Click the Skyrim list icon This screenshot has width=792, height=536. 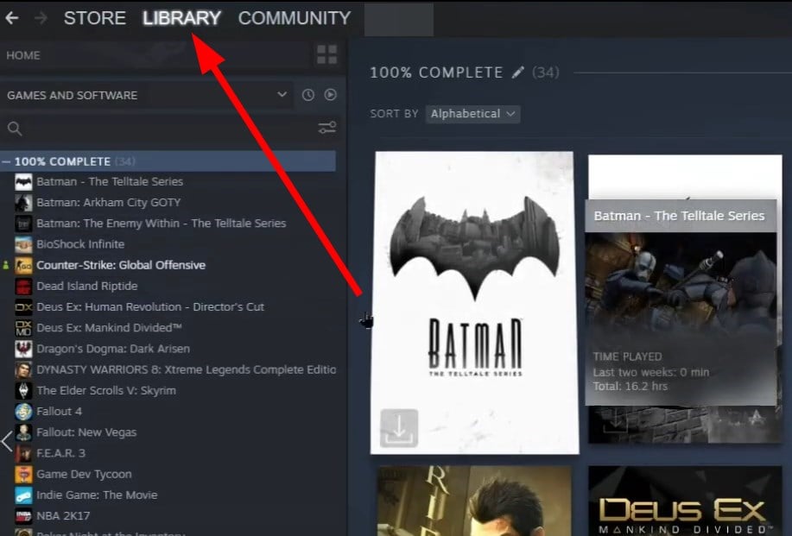(x=23, y=391)
